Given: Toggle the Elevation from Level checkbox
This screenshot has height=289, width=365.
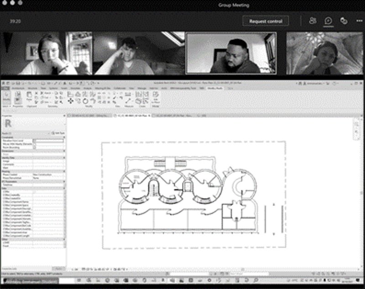Looking at the screenshot, I should (35, 141).
